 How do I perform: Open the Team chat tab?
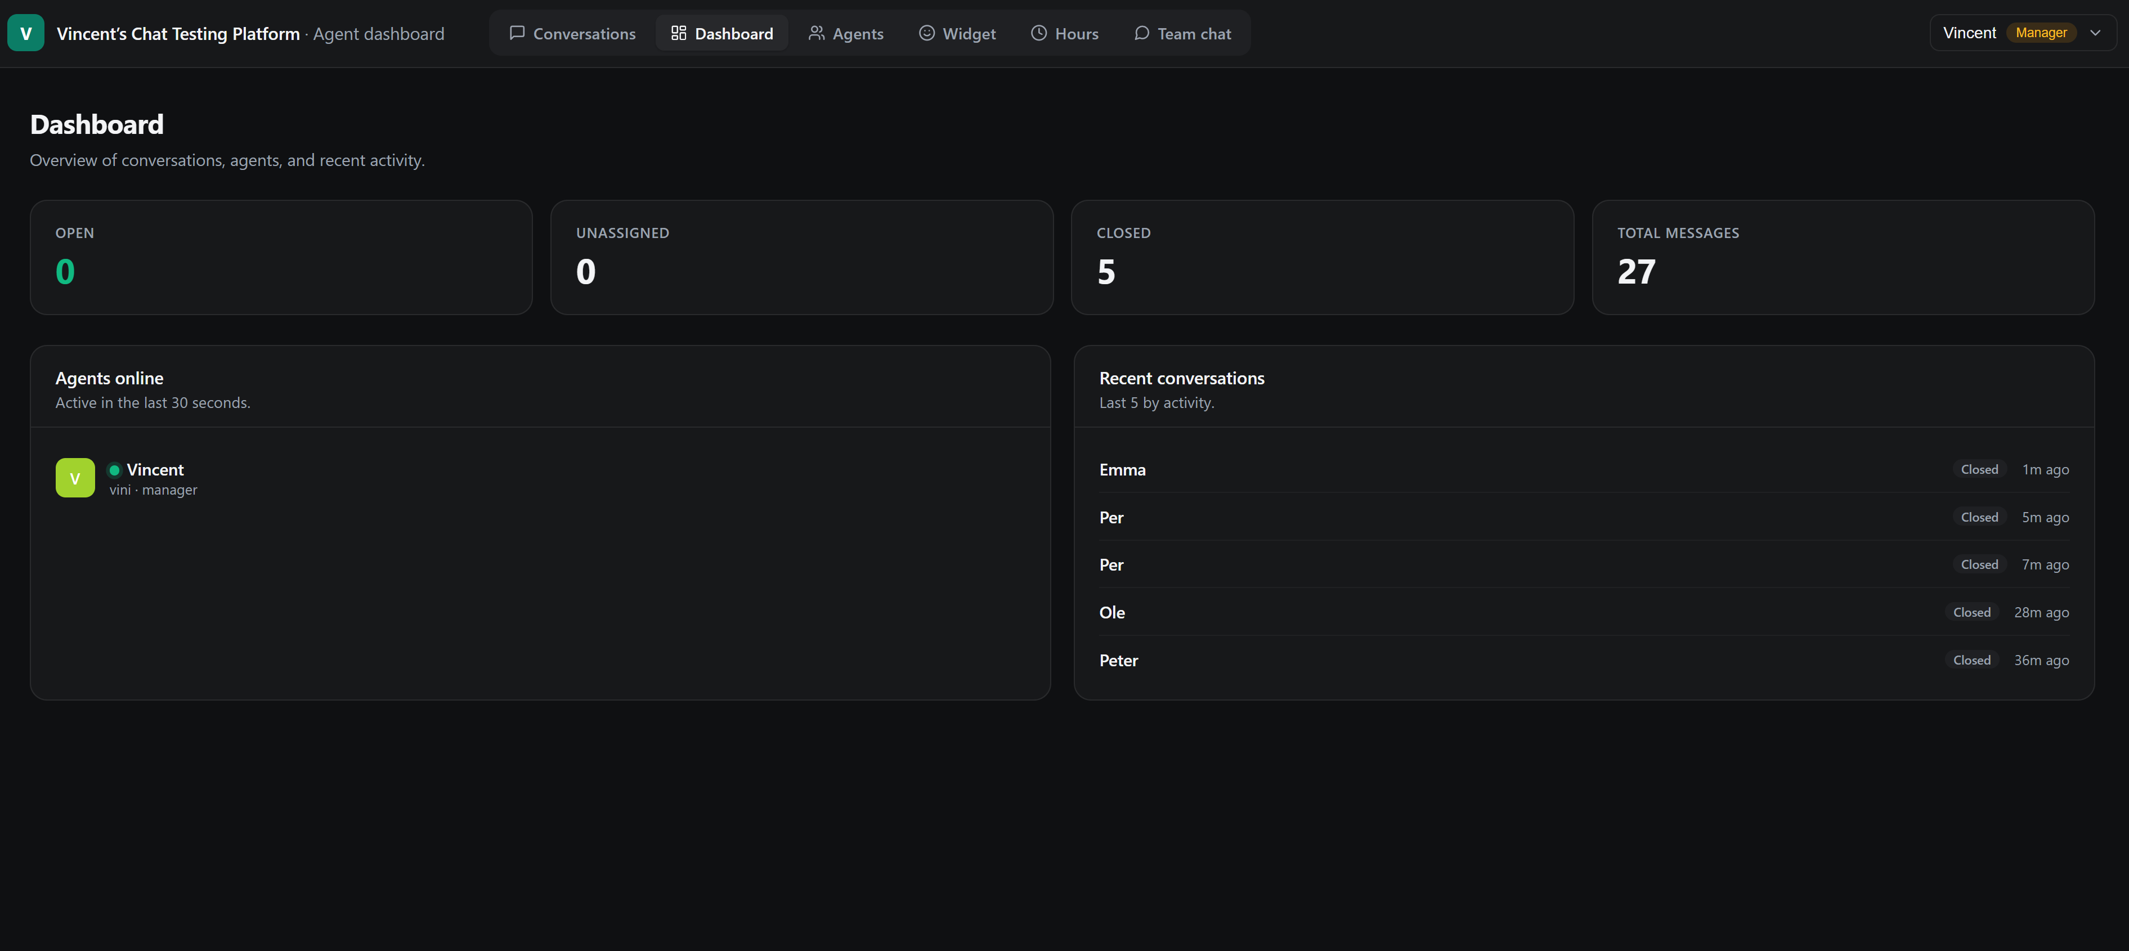pyautogui.click(x=1182, y=33)
